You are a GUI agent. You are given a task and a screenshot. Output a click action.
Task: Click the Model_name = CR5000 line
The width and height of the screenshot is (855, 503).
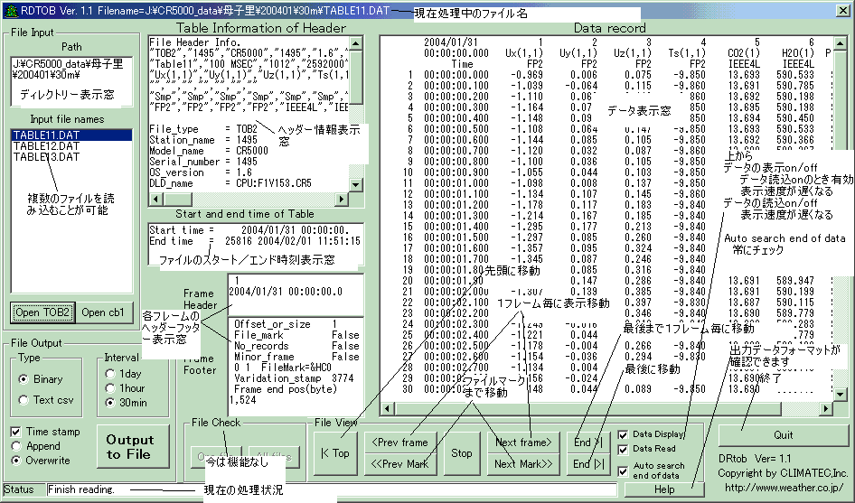209,151
